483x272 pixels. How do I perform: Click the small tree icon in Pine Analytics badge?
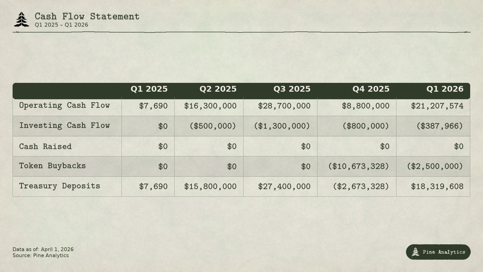point(415,252)
